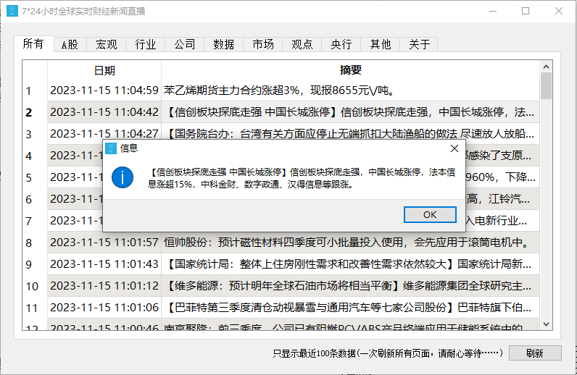Select row header number 8

click(x=35, y=243)
